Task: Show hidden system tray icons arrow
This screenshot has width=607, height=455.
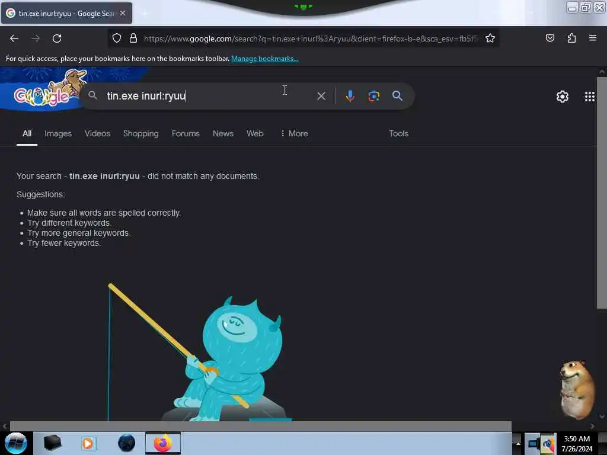Action: tap(518, 443)
